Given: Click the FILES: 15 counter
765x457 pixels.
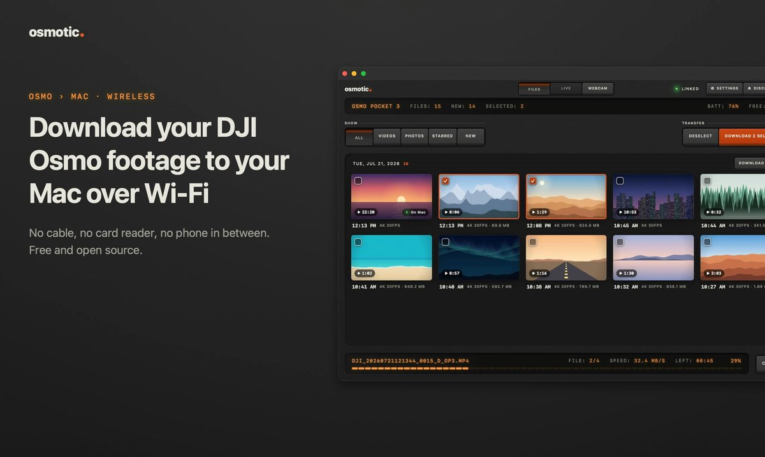Looking at the screenshot, I should pos(425,106).
